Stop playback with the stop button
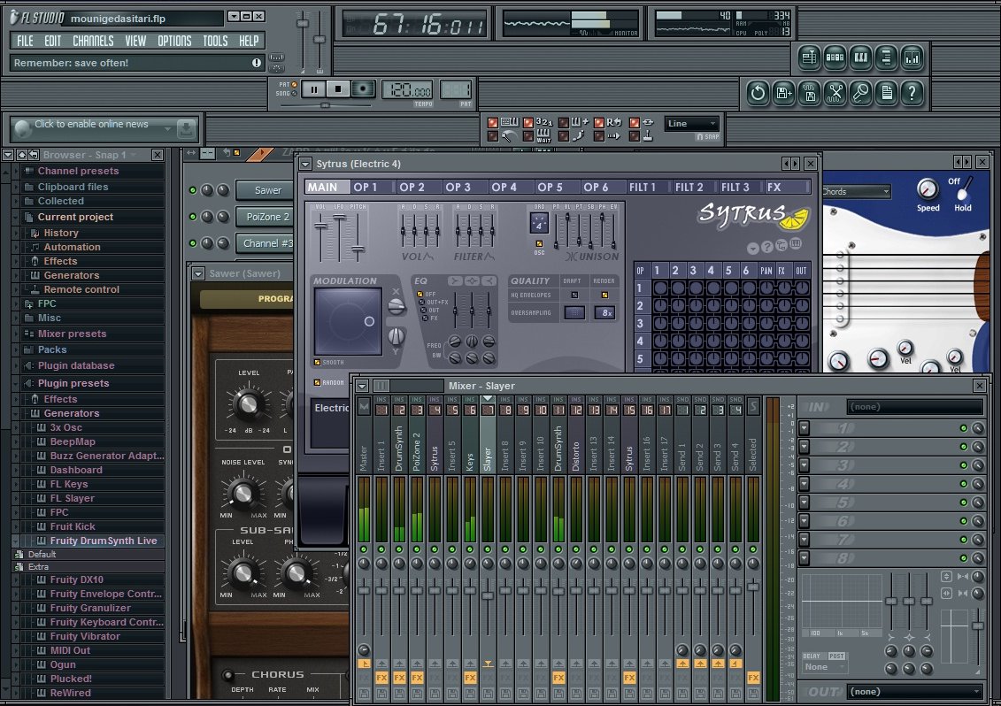The height and width of the screenshot is (706, 1001). [x=338, y=89]
